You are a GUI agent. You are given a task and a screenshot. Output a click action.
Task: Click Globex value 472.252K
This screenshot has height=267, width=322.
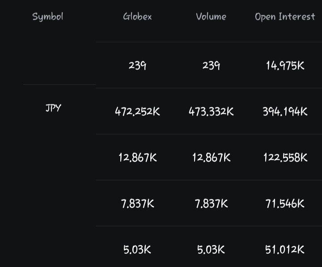137,112
